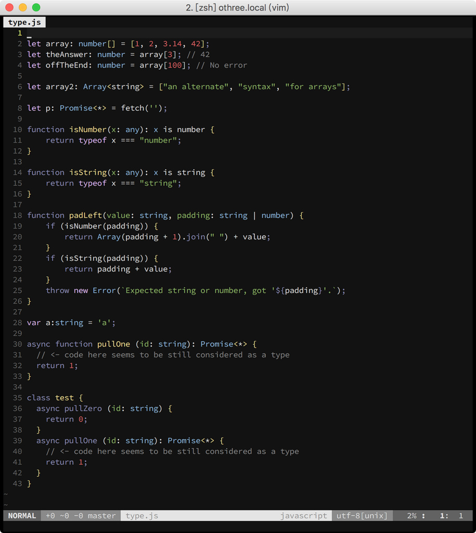Viewport: 476px width, 533px height.
Task: Click line number 25 in the gutter
Action: click(x=17, y=290)
